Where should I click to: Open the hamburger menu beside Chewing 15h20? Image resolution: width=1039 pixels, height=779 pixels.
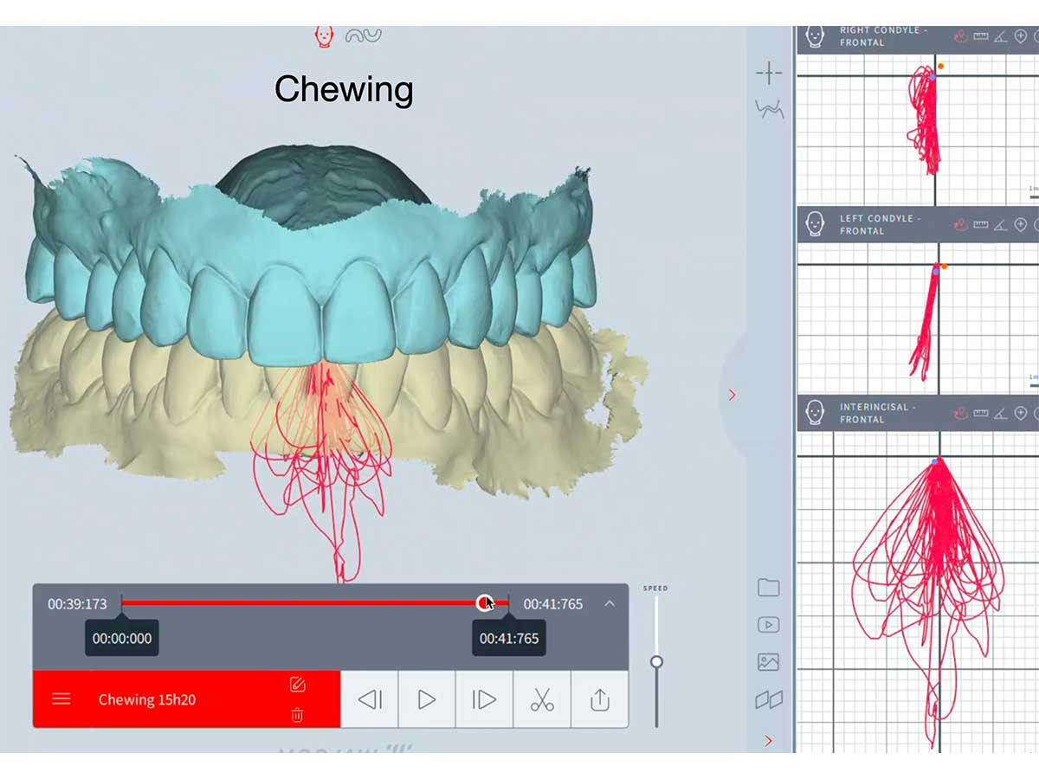point(61,699)
